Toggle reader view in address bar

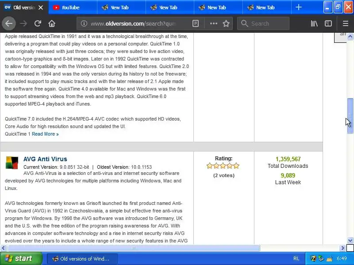tap(196, 23)
